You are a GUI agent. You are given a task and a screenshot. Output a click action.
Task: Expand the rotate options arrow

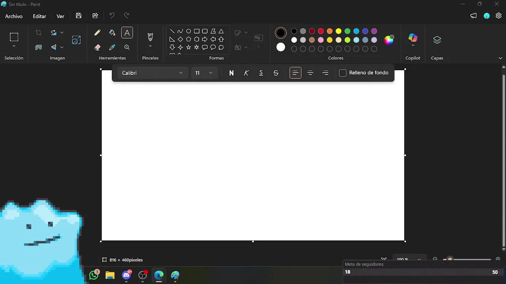pos(62,32)
